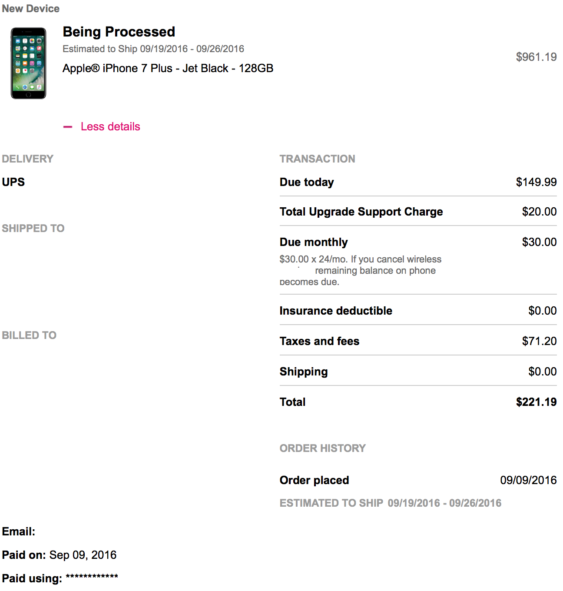Image resolution: width=563 pixels, height=591 pixels.
Task: Click the Taxes and fees amount $71.20
Action: tap(539, 341)
